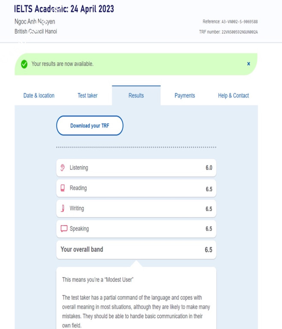Viewport: 282px width, 329px height.
Task: Click the Reading book icon
Action: pos(63,188)
